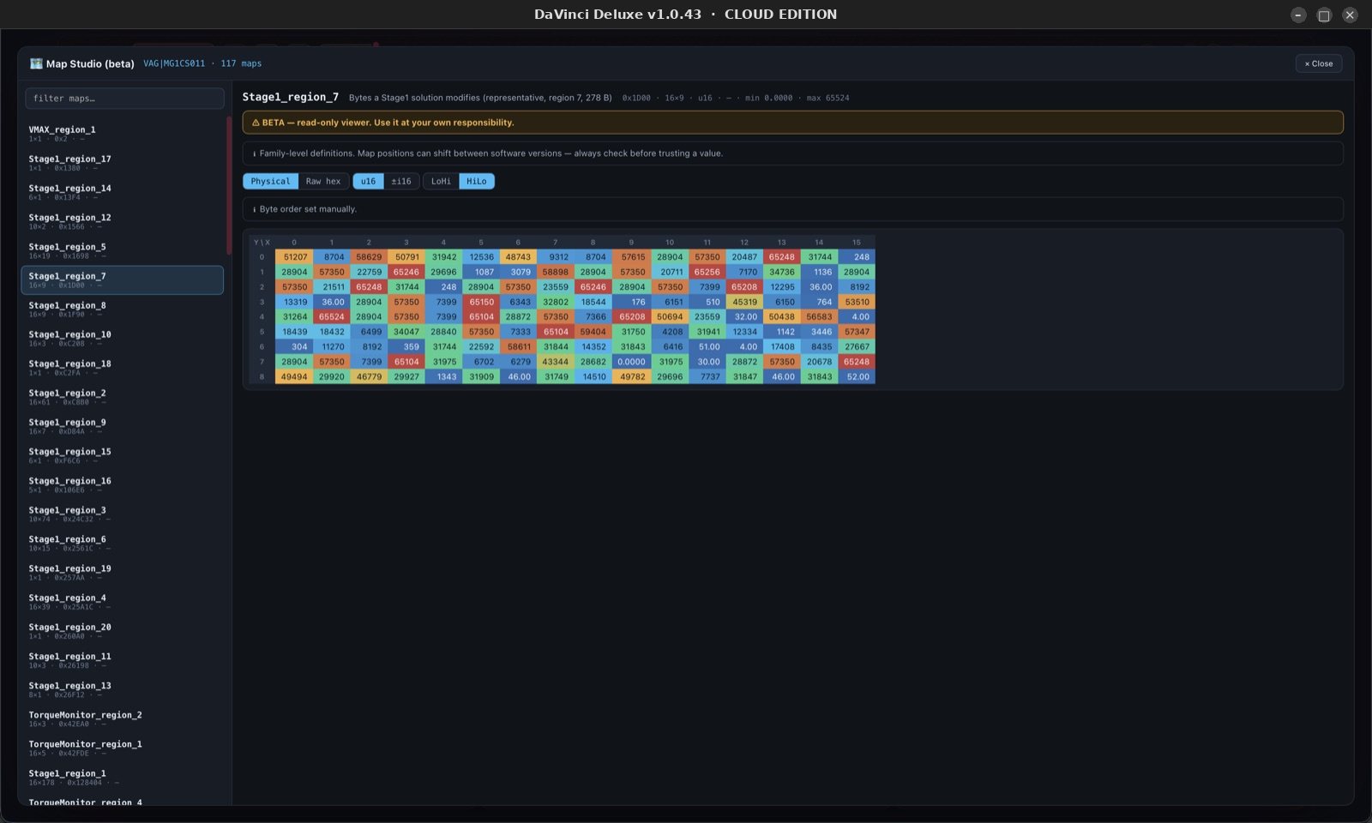Click cell 43344 in row 7

556,362
